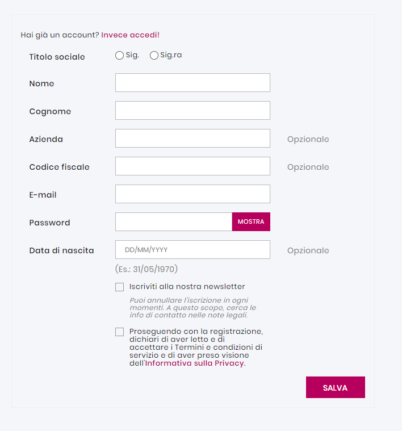Click the "E-mail" label text

43,195
